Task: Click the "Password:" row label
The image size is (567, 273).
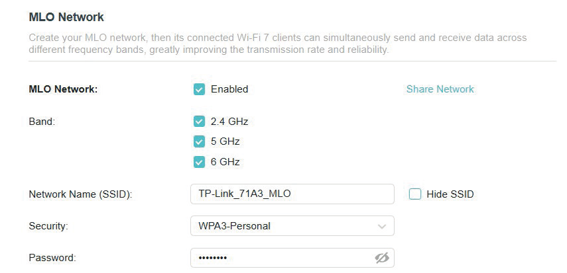Action: (x=52, y=258)
